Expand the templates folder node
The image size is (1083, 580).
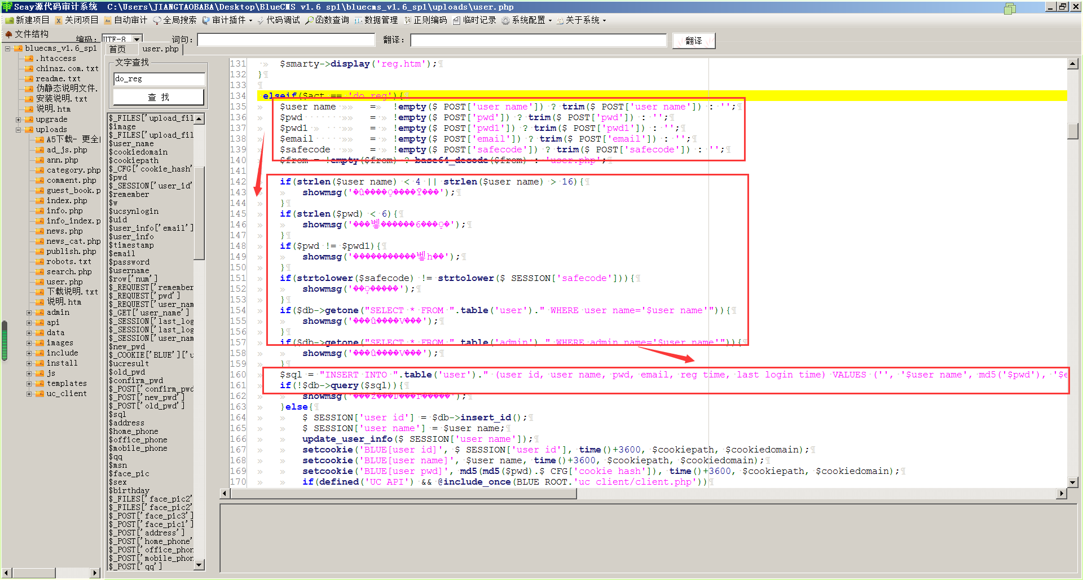click(x=29, y=384)
